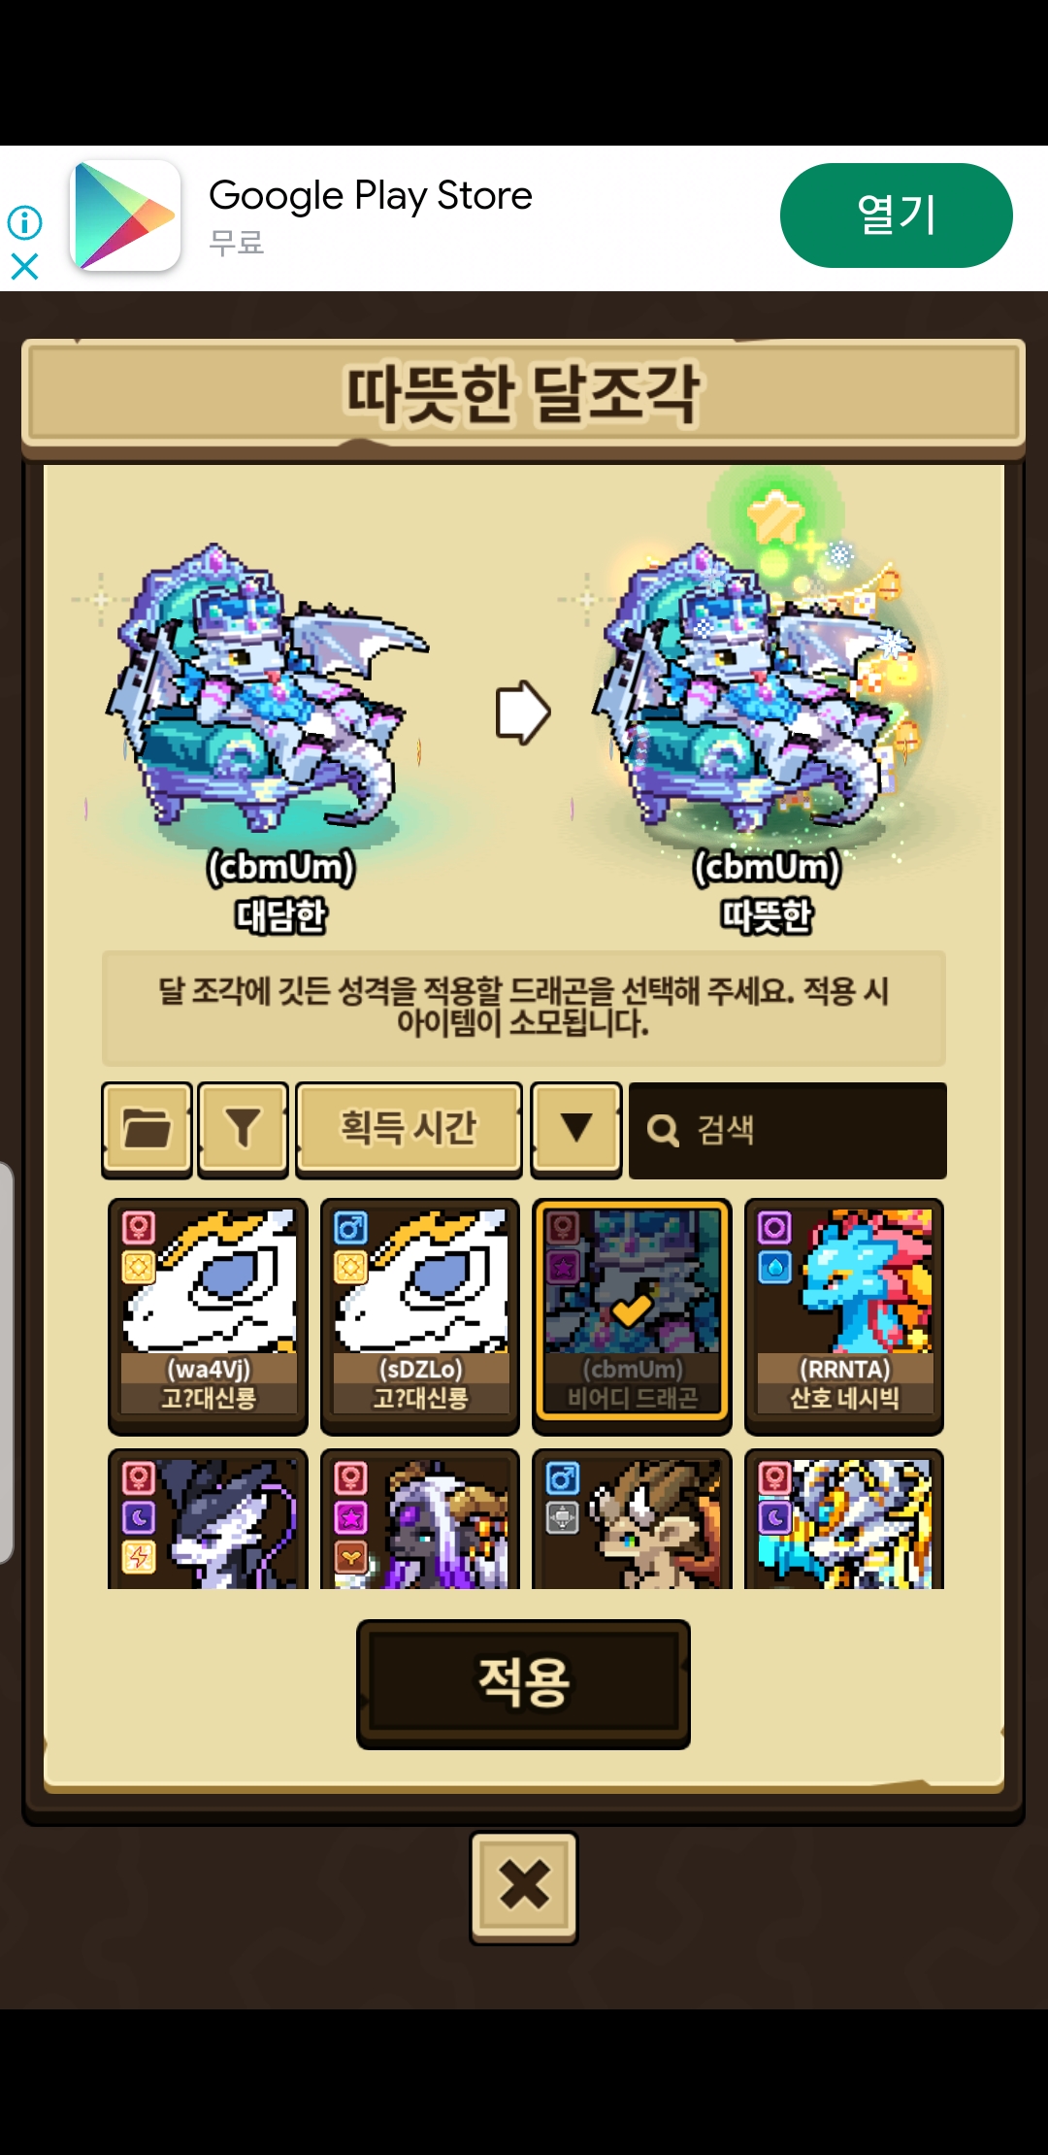Pick the black cat-like dragon thumbnail
This screenshot has height=2155, width=1048.
[x=208, y=1520]
